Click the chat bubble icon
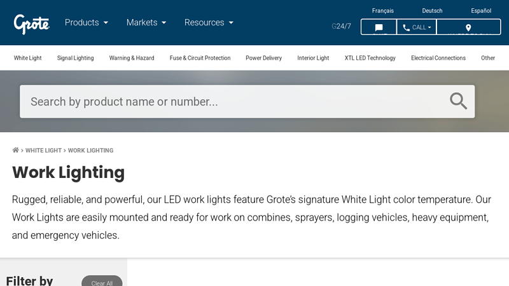The image size is (509, 286). 379,27
